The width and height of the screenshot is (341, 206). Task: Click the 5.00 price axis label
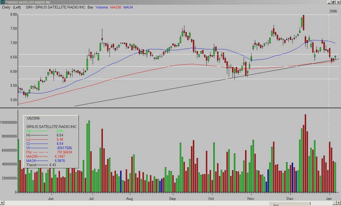[x=13, y=100]
